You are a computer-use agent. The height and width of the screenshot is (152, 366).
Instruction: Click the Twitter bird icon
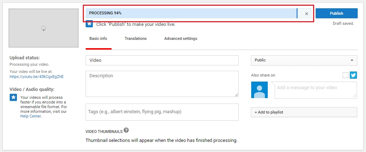pyautogui.click(x=353, y=75)
